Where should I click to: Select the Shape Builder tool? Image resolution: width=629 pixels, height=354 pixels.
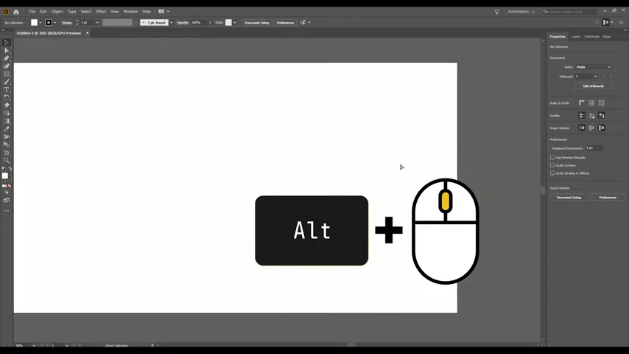[x=7, y=114]
